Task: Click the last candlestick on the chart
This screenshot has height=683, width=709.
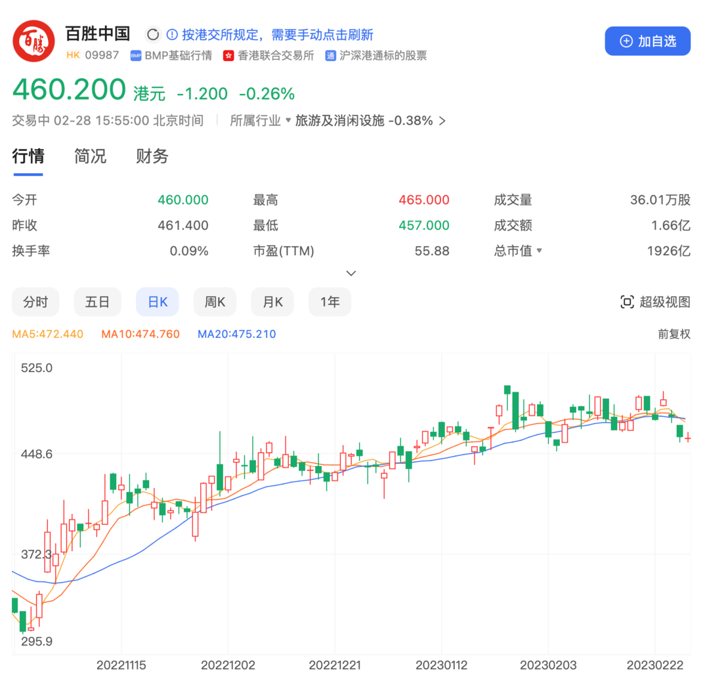Action: [x=688, y=438]
